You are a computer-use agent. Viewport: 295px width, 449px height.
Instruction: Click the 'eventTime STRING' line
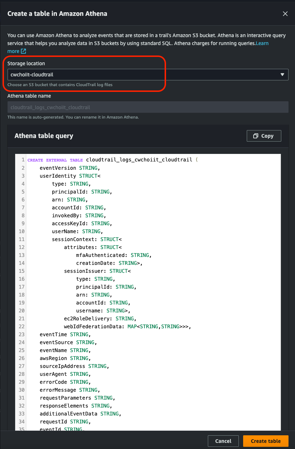click(x=65, y=334)
